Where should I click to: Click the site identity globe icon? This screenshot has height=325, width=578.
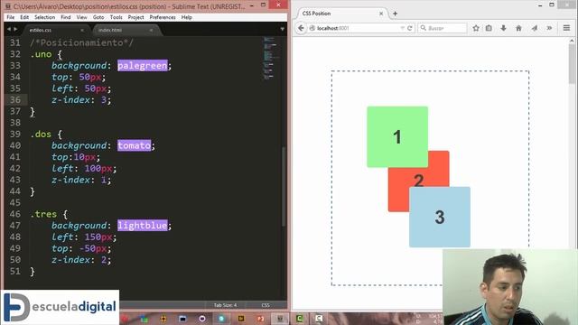(x=312, y=28)
